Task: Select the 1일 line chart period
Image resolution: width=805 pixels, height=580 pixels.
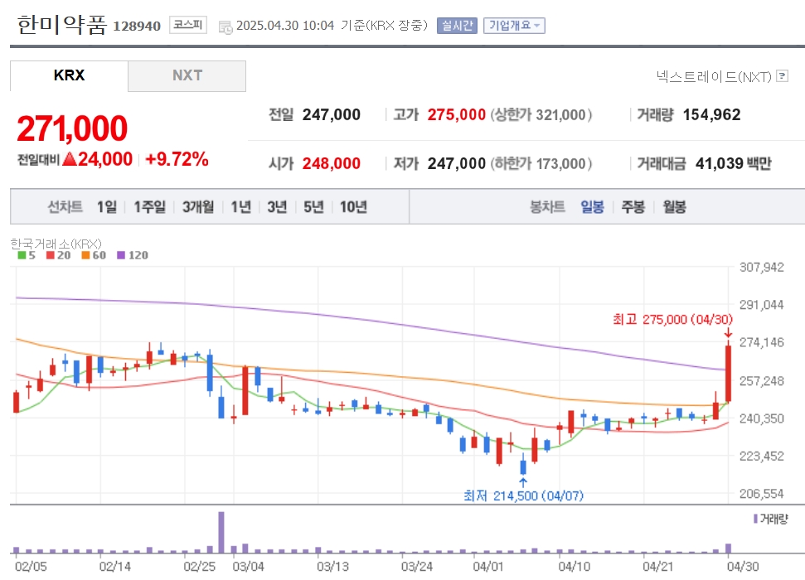Action: click(x=107, y=207)
